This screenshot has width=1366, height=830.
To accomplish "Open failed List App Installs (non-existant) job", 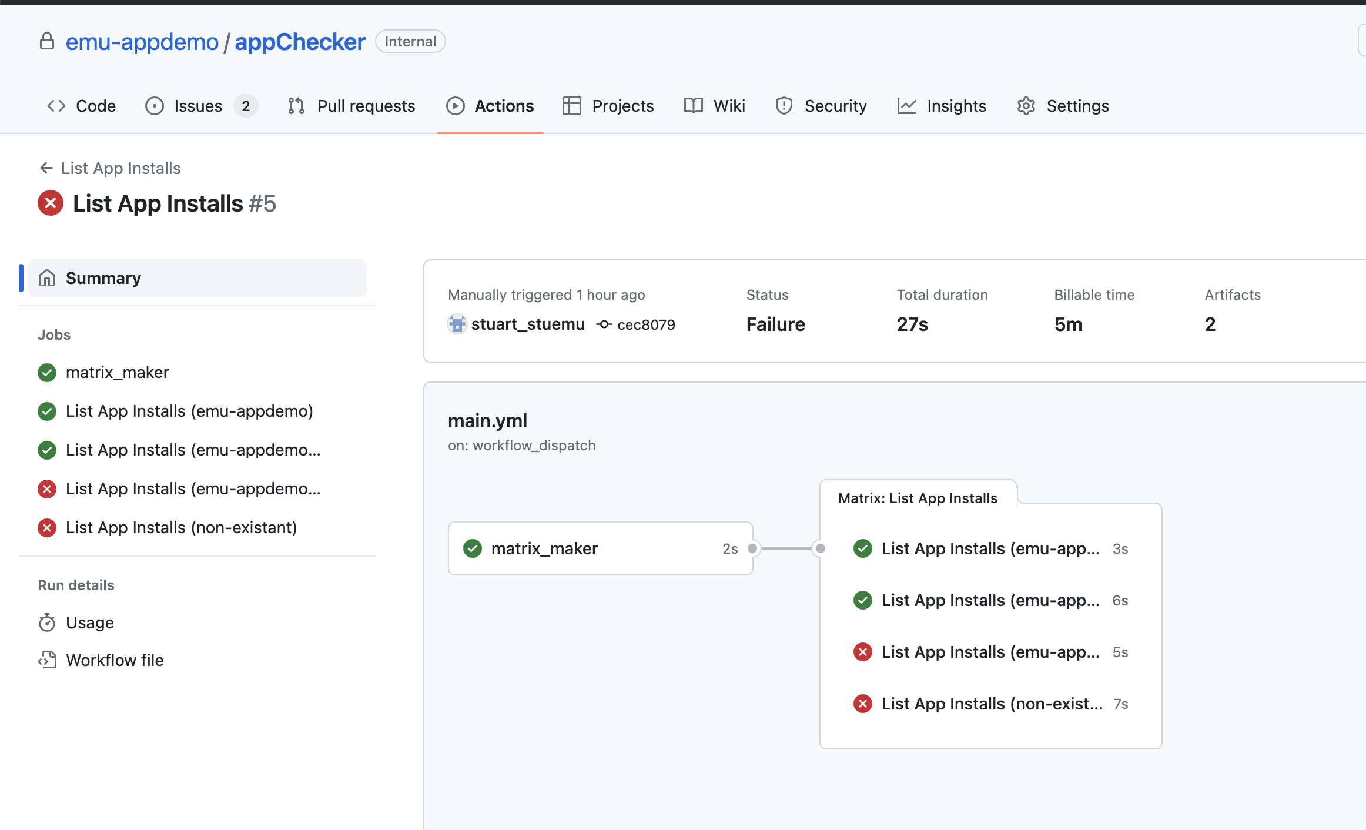I will pyautogui.click(x=181, y=527).
